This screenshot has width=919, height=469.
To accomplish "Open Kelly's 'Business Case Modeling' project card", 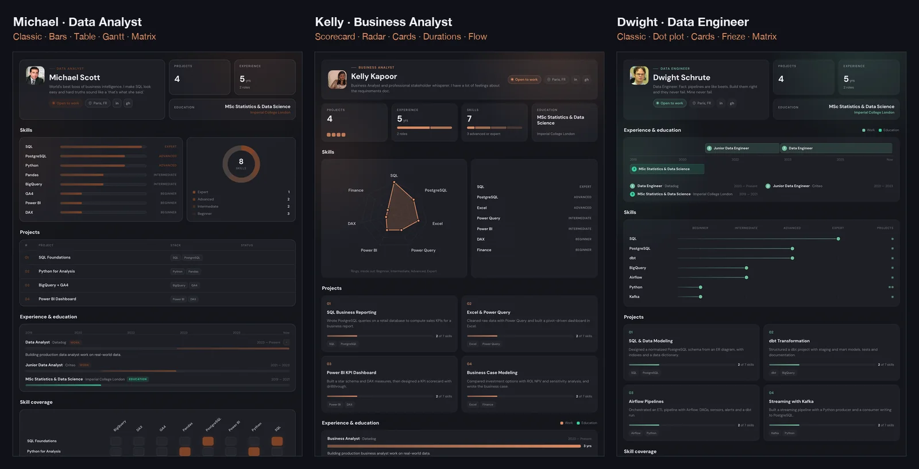I will [x=530, y=384].
